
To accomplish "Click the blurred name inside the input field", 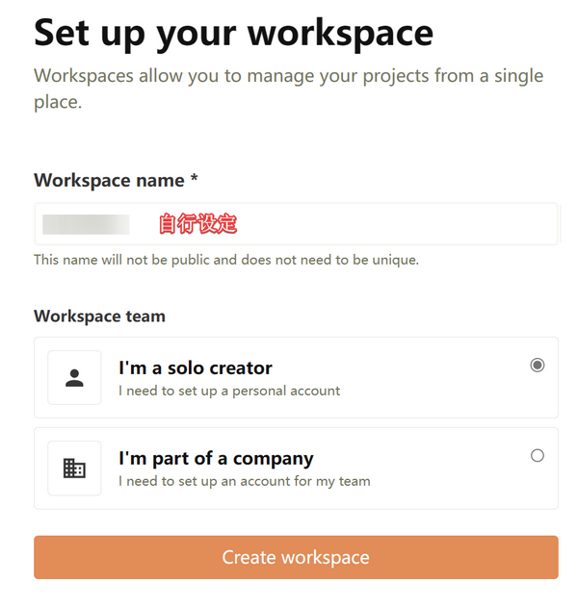I will (86, 224).
